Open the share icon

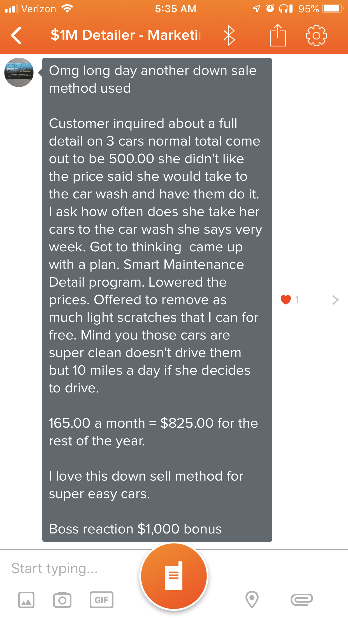click(277, 35)
